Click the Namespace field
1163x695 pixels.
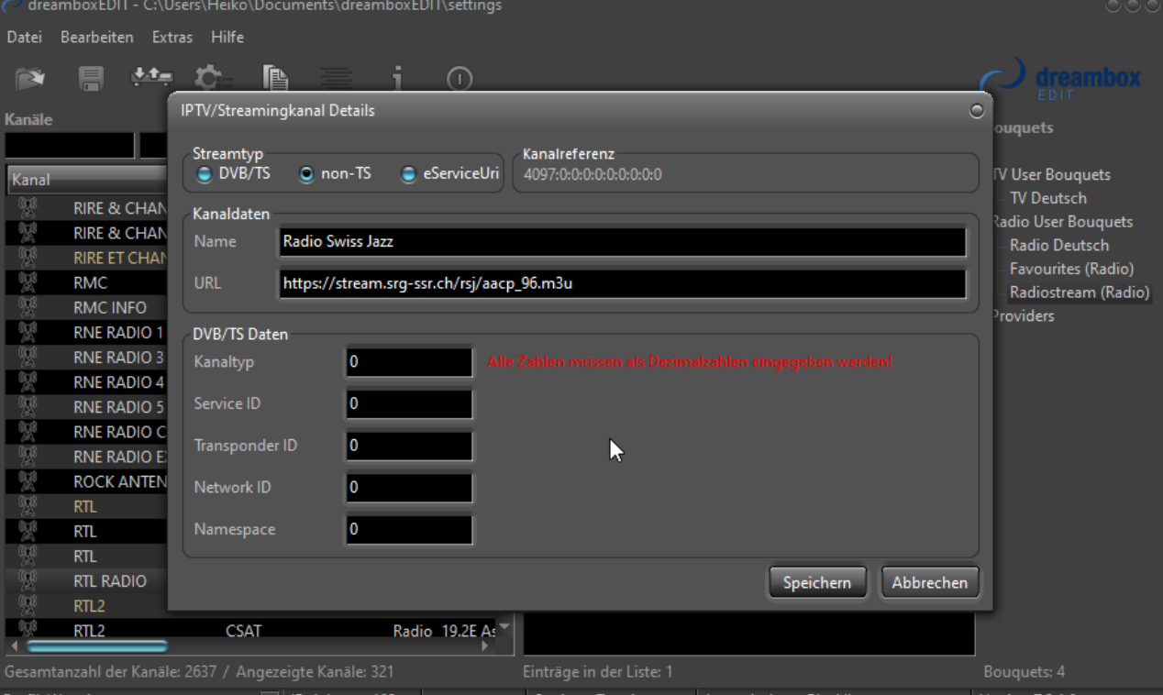[x=409, y=529]
